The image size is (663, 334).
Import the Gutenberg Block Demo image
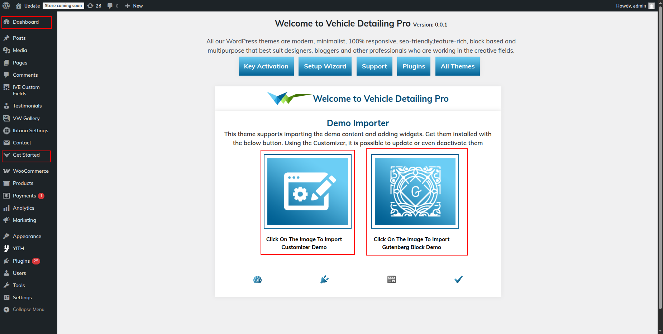[x=415, y=191]
